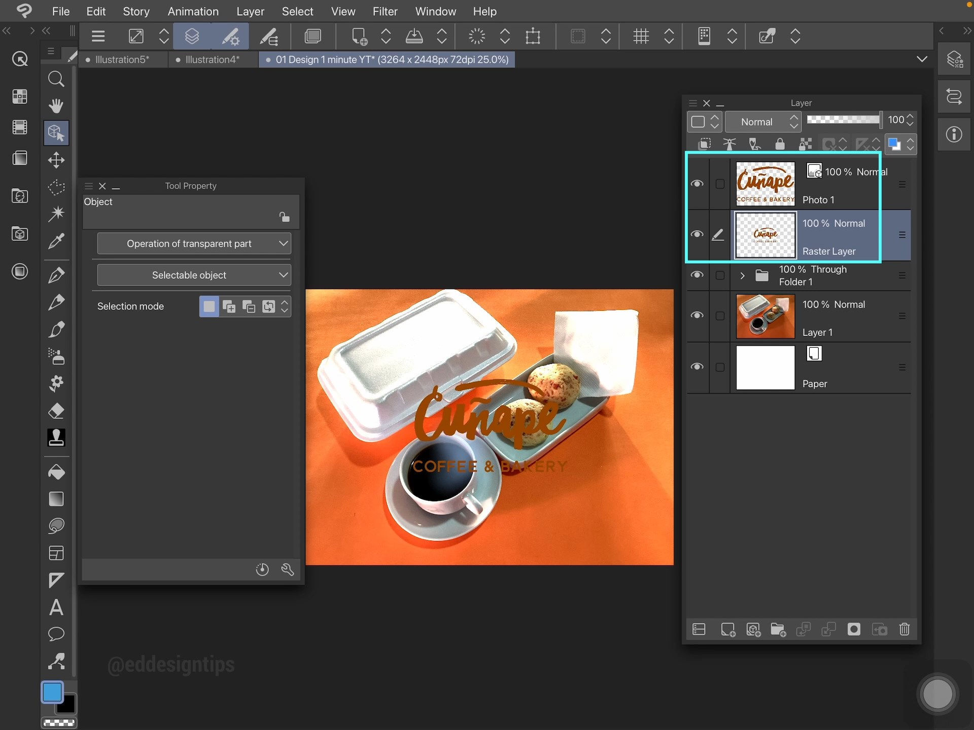
Task: Hide the Folder 1 layer group
Action: (x=697, y=275)
